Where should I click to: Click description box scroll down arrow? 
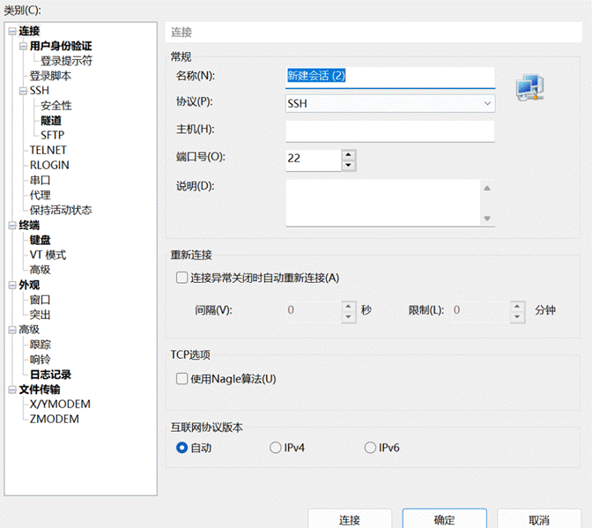(487, 218)
